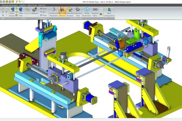Click green cube icon beside Equation Editor
Screen dimensions: 182x121
tap(101, 14)
